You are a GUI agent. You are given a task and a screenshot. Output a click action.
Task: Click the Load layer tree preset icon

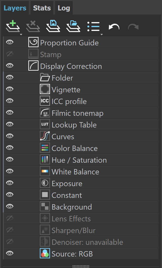tap(73, 26)
